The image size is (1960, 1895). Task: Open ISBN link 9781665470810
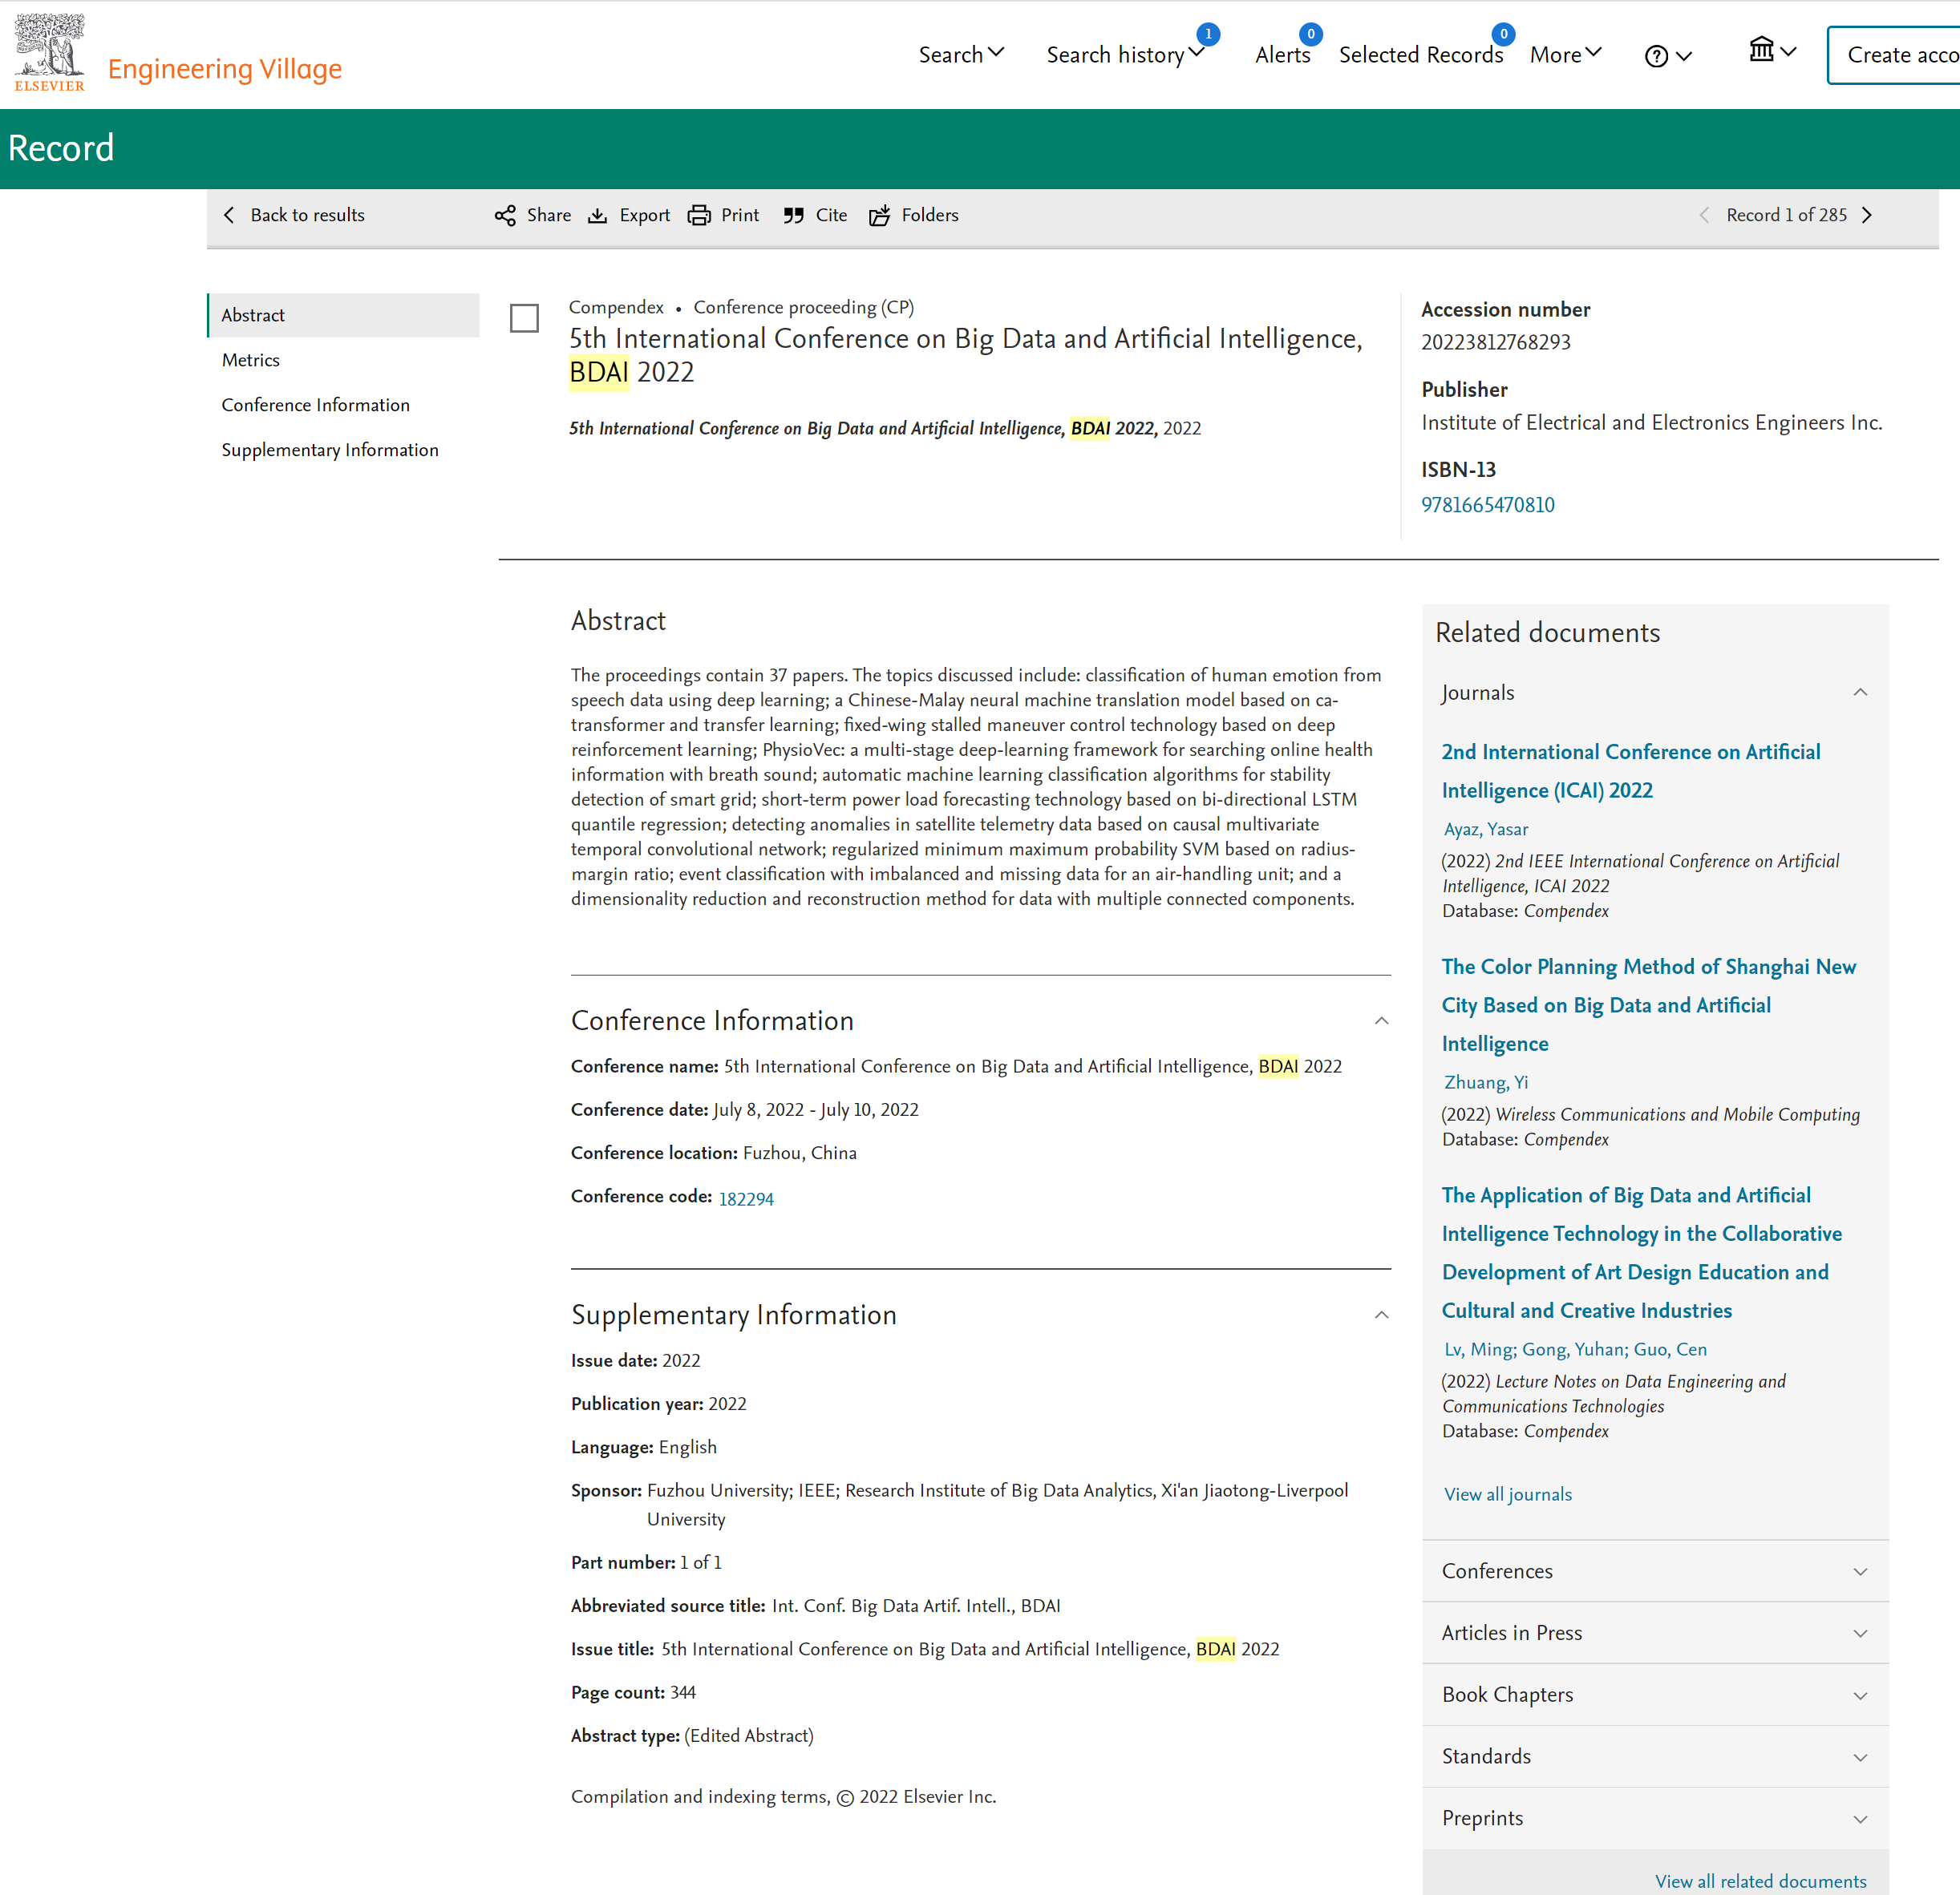[x=1488, y=505]
